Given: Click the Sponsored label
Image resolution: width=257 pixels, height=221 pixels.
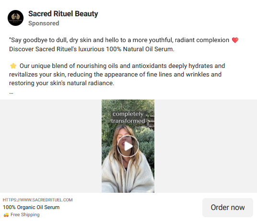Looking at the screenshot, I should coord(44,23).
